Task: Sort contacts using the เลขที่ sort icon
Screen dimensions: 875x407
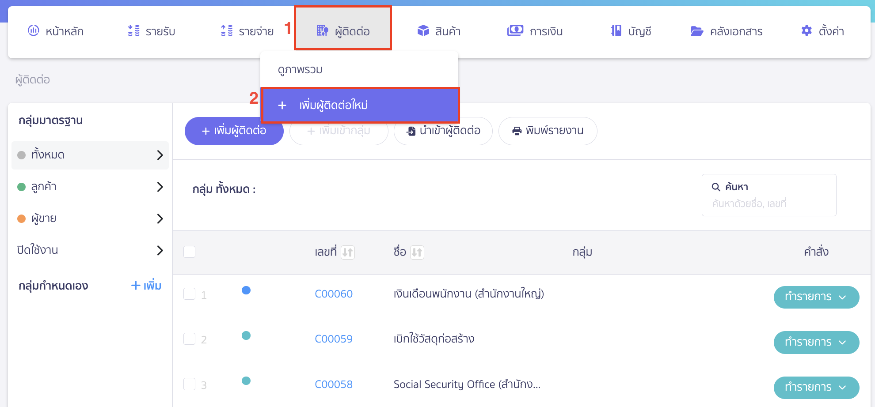Action: (348, 252)
